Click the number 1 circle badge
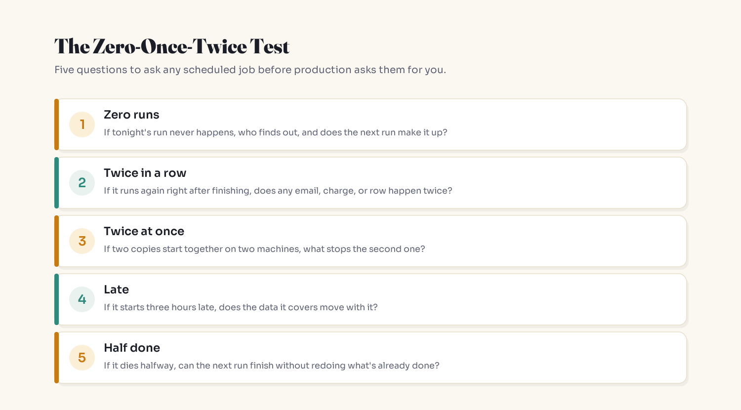Screen dimensions: 741x410 [82, 124]
